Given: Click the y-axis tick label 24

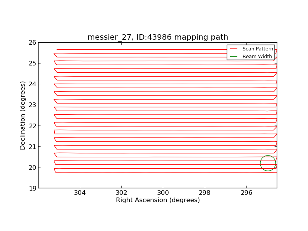Looking at the screenshot, I should click(32, 84).
